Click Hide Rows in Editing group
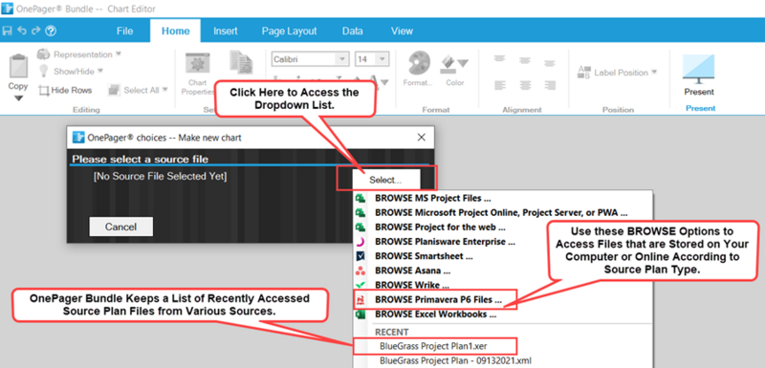The height and width of the screenshot is (368, 765). point(65,90)
